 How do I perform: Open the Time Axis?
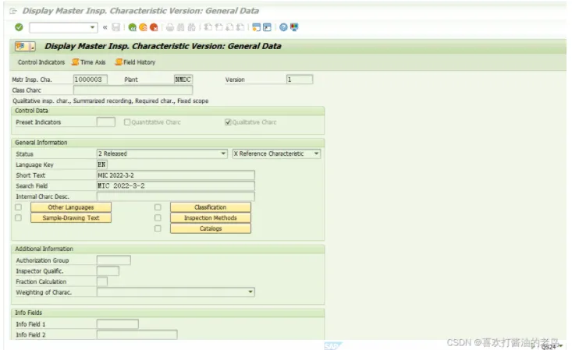(x=89, y=62)
